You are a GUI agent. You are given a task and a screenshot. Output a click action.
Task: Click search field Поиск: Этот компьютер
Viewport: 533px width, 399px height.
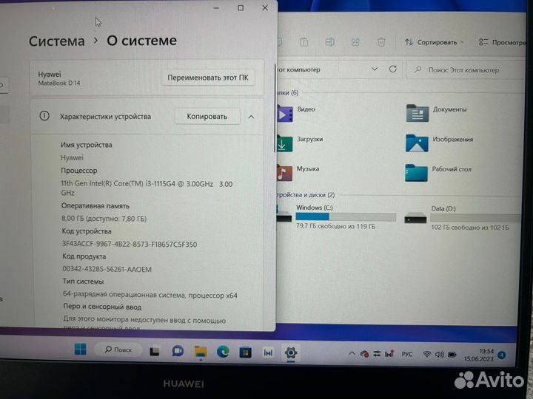tap(466, 70)
